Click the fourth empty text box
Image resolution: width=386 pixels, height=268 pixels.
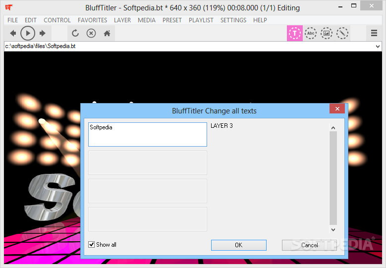point(148,219)
